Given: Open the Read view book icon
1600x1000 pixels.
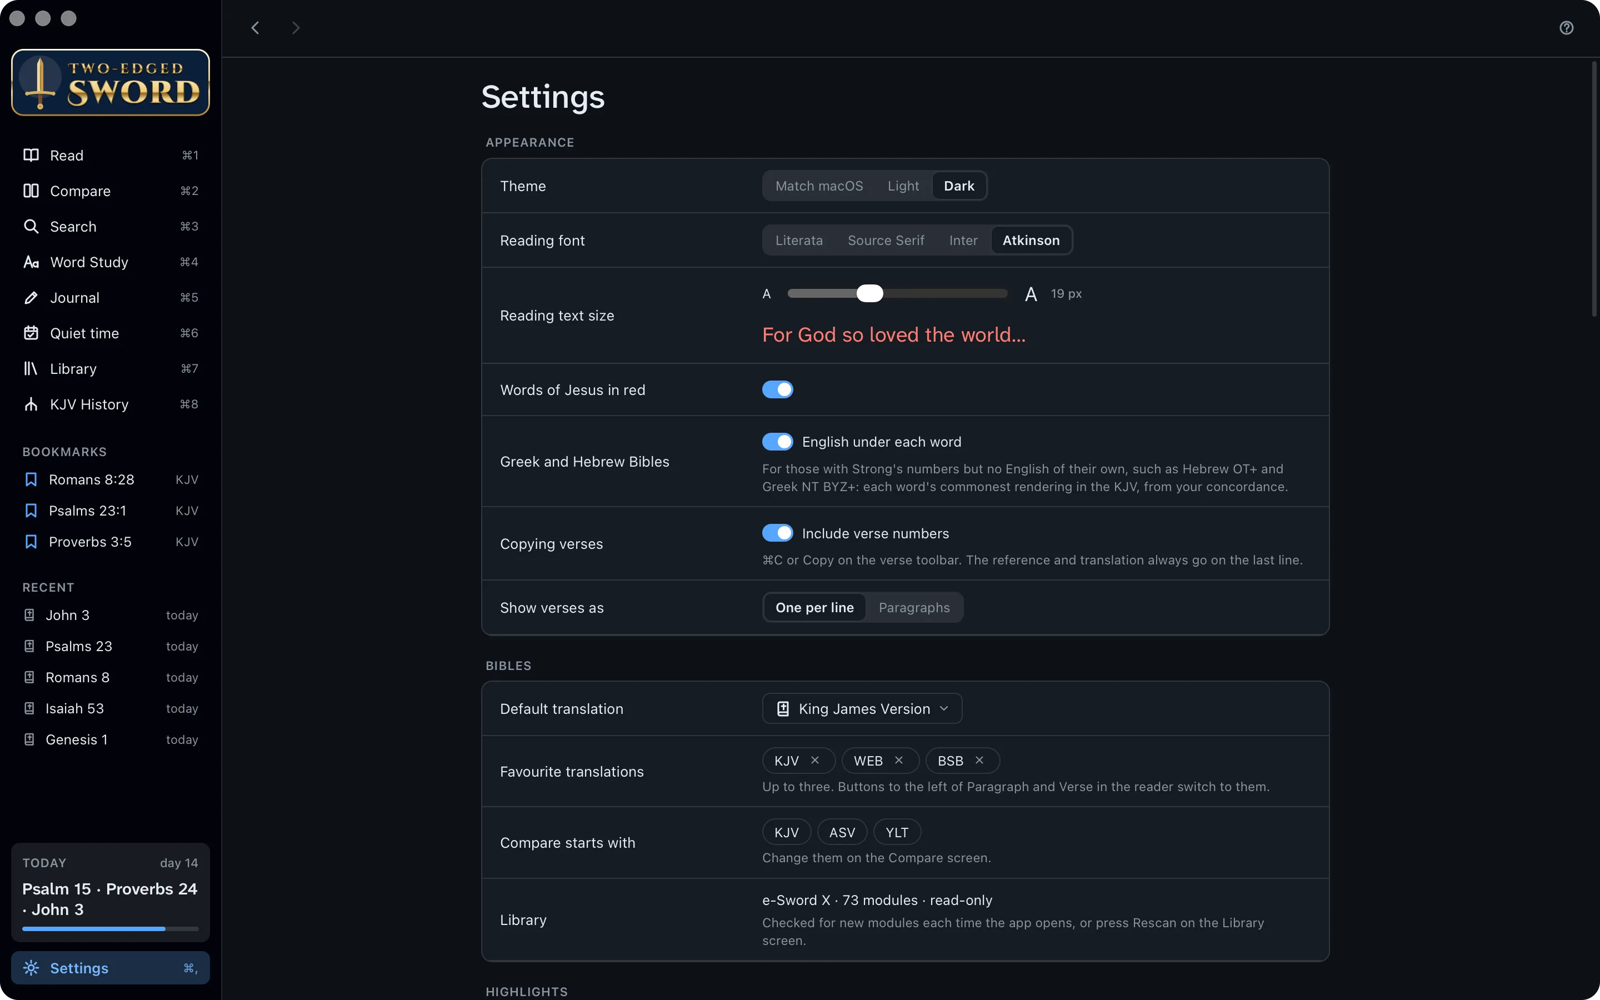Looking at the screenshot, I should [31, 156].
